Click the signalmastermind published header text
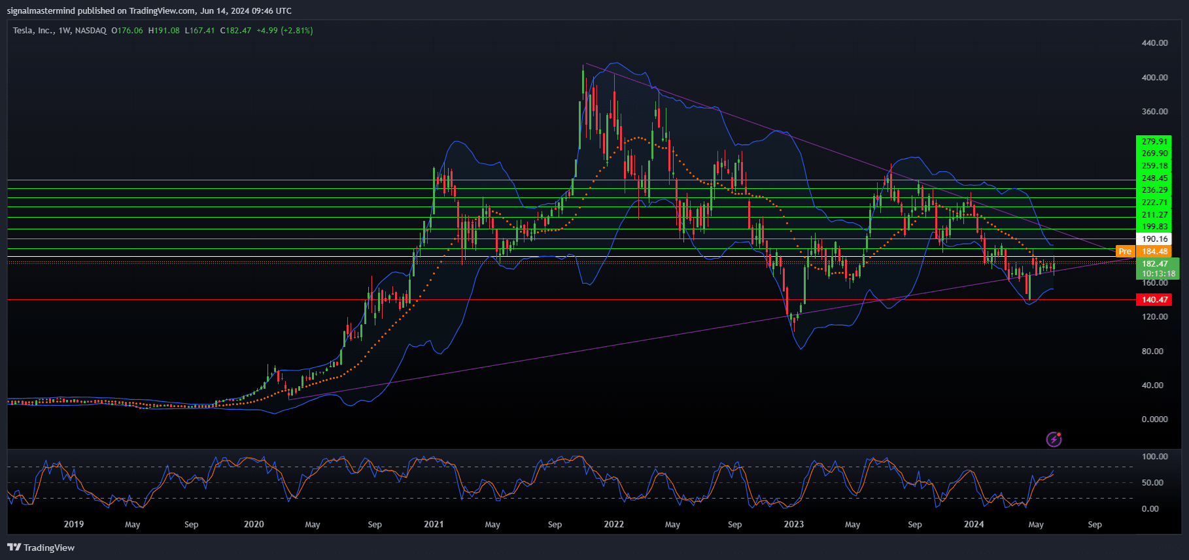Image resolution: width=1189 pixels, height=560 pixels. (149, 10)
